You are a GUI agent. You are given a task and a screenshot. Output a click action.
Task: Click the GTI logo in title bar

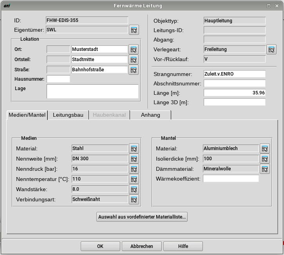click(x=7, y=6)
